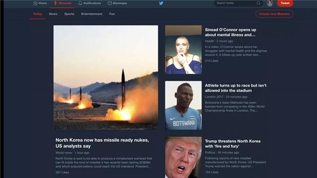Open Sinead O'Connor mental illness headline

230,32
